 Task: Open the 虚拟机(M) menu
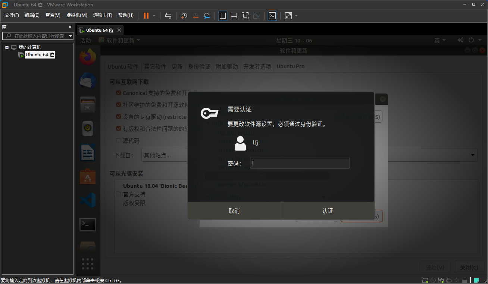[76, 15]
